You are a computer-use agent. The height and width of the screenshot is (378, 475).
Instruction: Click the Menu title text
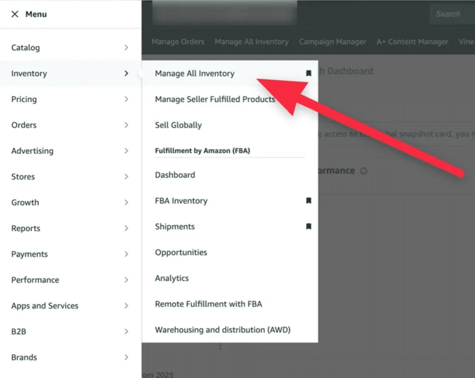click(36, 14)
